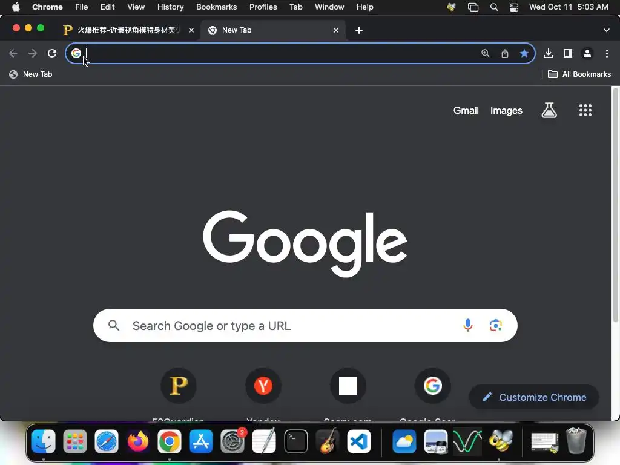Launch Safari from the Dock
The image size is (620, 465).
pyautogui.click(x=107, y=441)
